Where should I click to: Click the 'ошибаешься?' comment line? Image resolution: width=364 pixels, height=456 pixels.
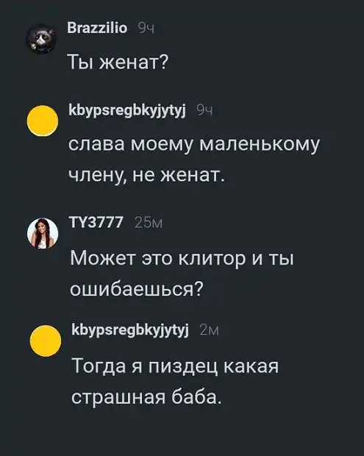click(137, 289)
